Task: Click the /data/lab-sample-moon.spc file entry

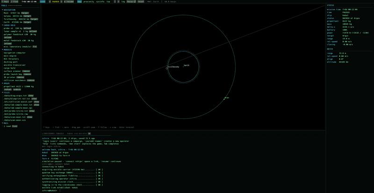Action: [18, 108]
